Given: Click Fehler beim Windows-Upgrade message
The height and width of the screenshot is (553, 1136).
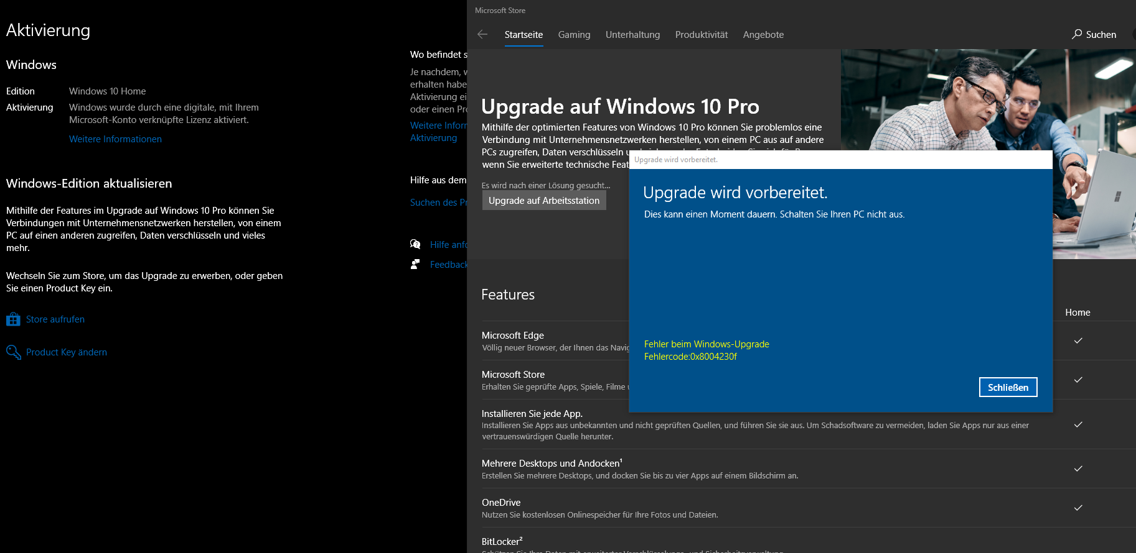Looking at the screenshot, I should 706,344.
